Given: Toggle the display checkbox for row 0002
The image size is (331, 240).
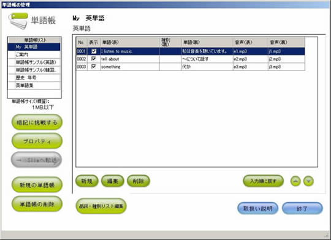Looking at the screenshot, I should tap(94, 59).
